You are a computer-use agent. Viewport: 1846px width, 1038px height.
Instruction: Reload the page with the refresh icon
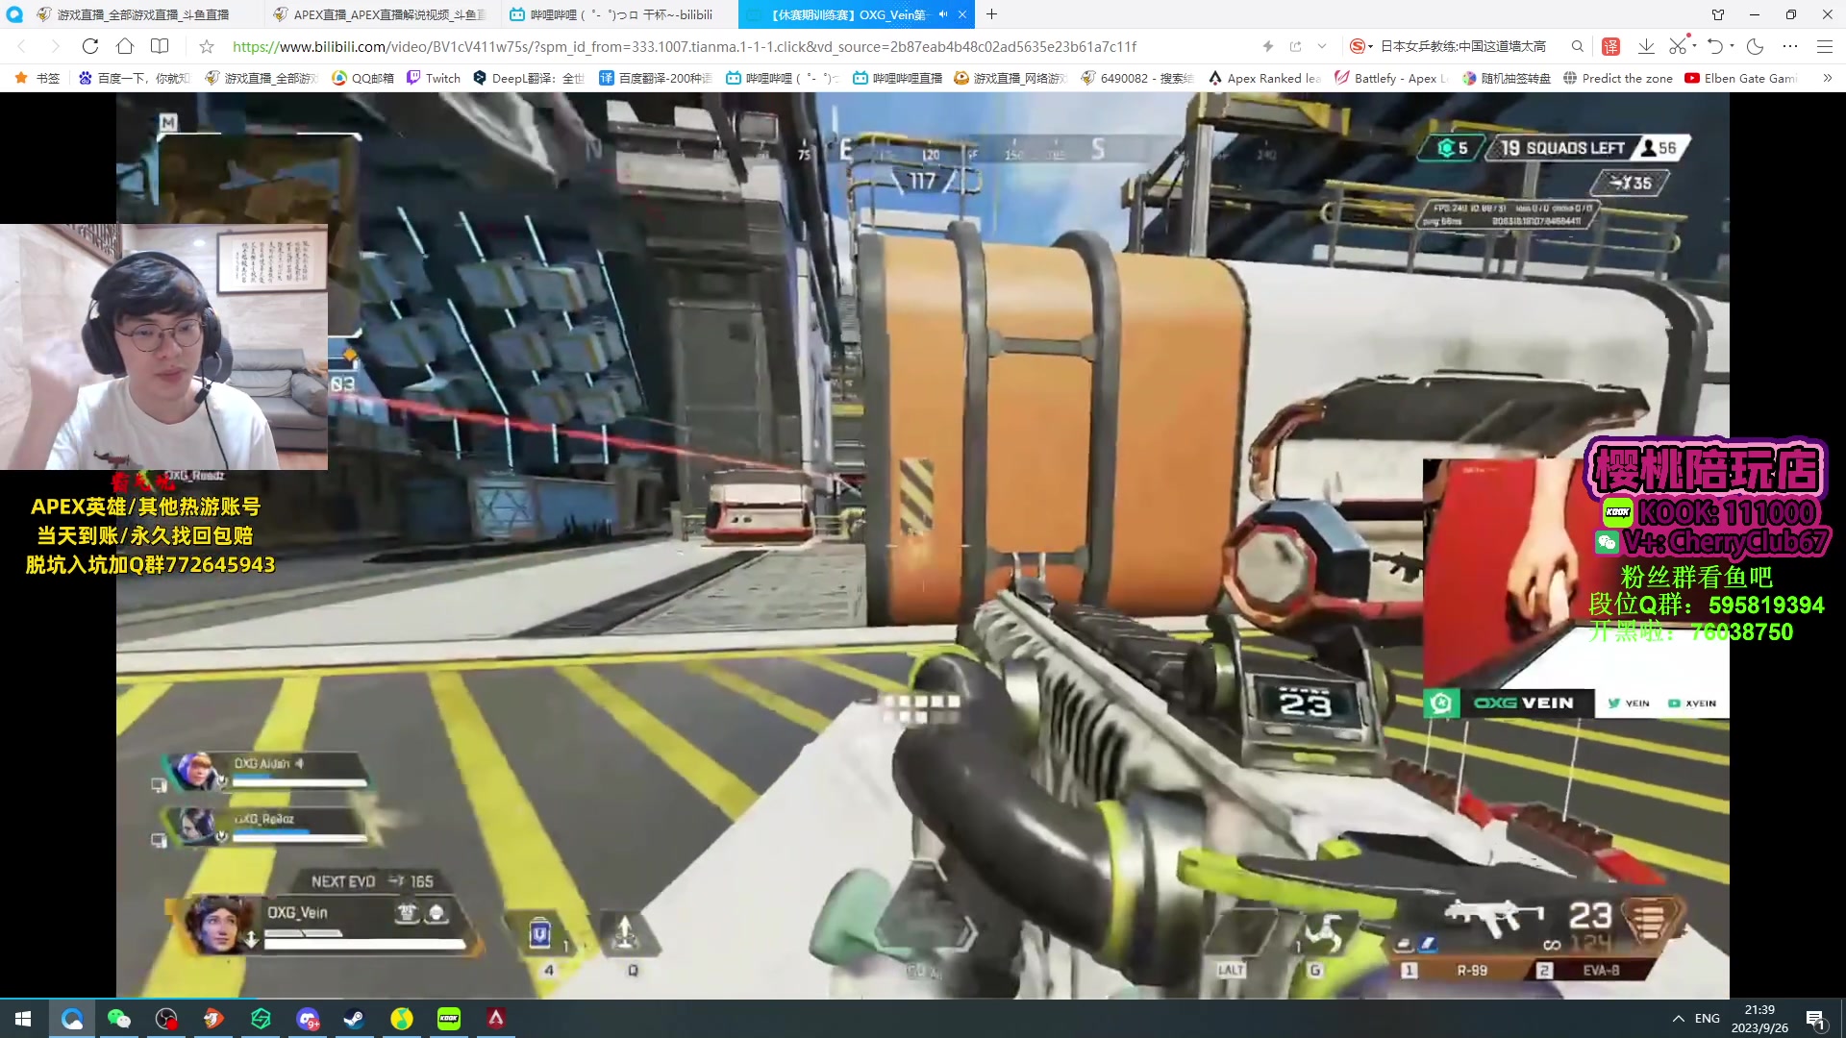pyautogui.click(x=90, y=46)
